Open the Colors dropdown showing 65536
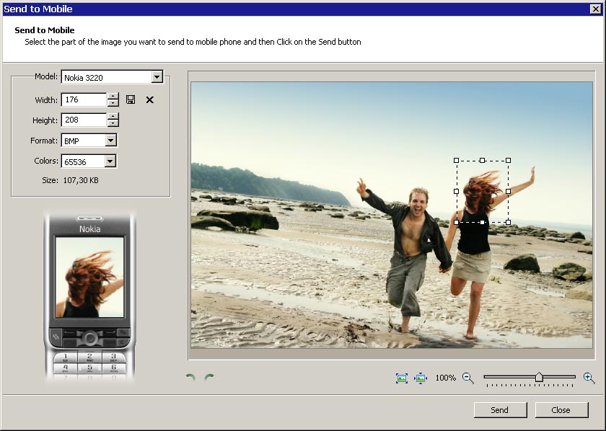The height and width of the screenshot is (431, 606). [110, 161]
